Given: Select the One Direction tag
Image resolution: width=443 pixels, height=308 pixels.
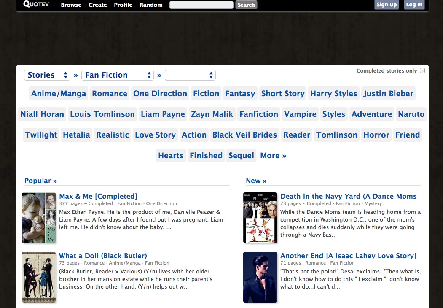Looking at the screenshot, I should 160,93.
